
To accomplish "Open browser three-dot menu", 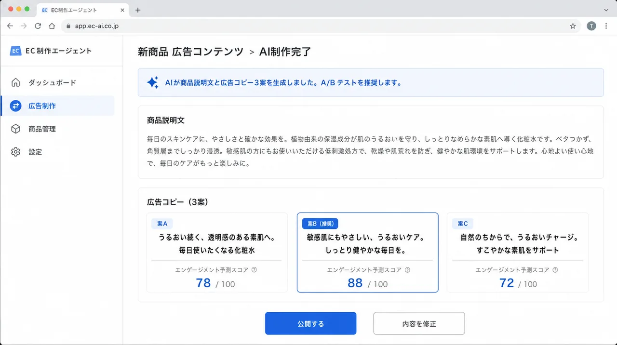I will click(606, 26).
